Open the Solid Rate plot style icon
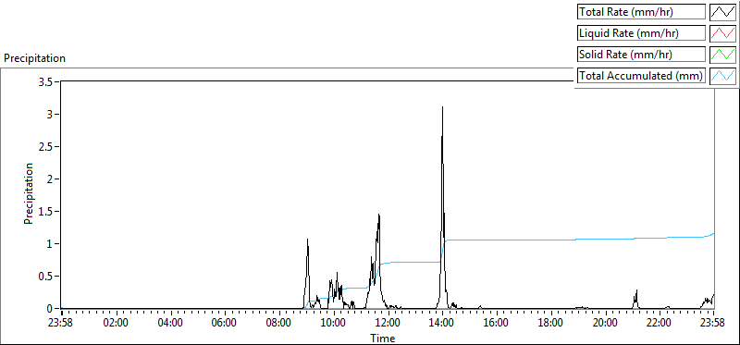The height and width of the screenshot is (345, 740). [x=723, y=55]
